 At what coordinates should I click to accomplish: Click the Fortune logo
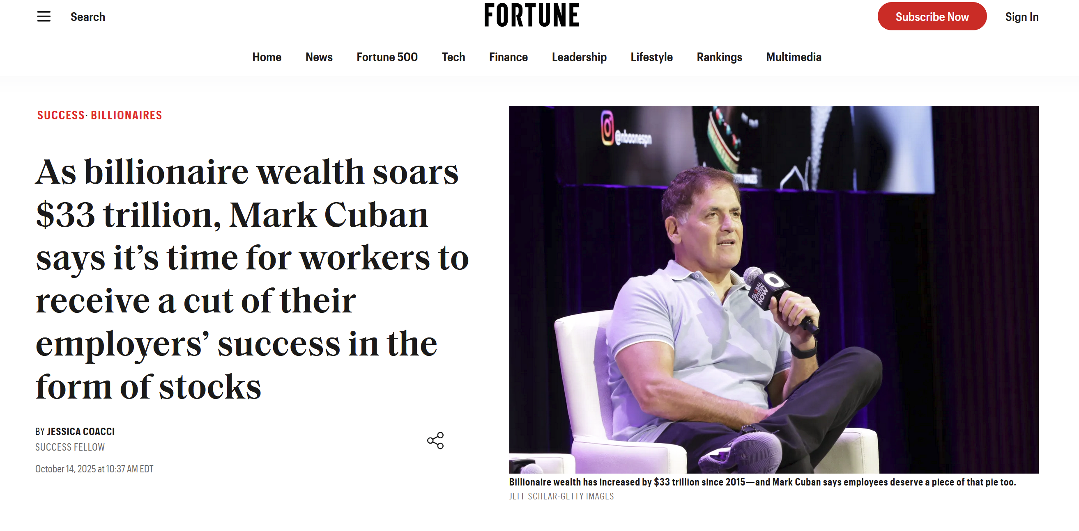531,16
